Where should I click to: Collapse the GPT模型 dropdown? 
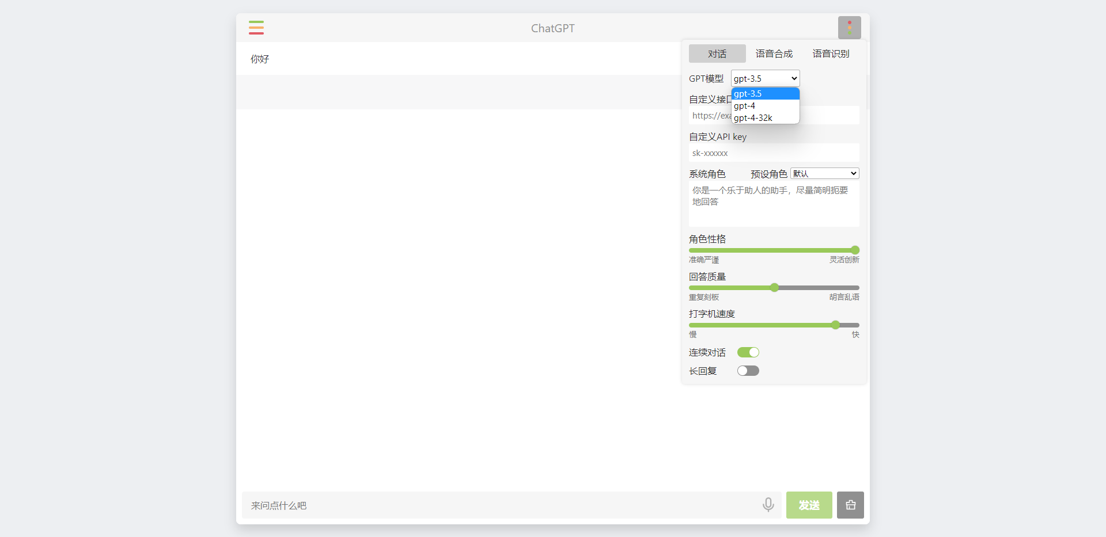765,78
